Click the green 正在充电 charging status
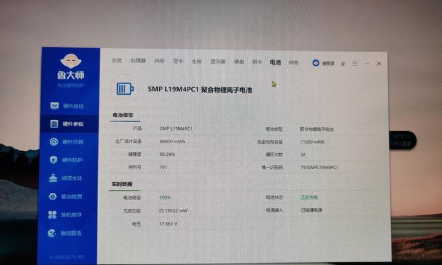 tap(309, 197)
